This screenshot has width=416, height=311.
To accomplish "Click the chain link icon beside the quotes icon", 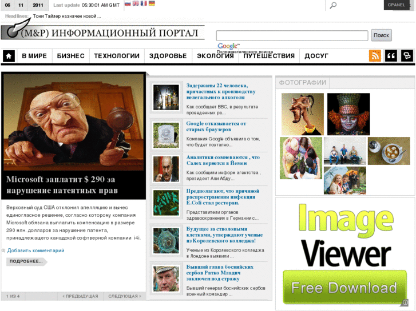I will 407,56.
